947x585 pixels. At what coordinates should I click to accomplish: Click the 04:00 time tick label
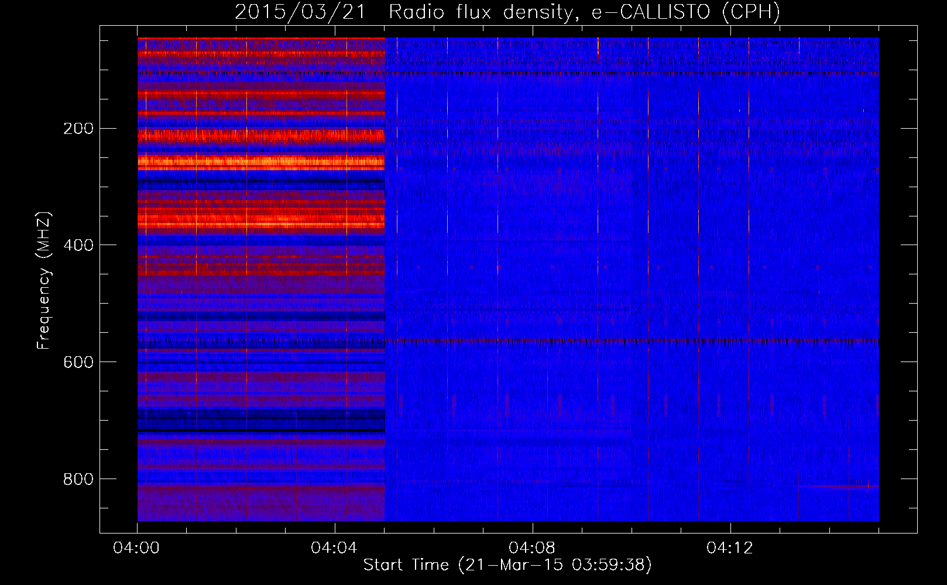coord(137,548)
